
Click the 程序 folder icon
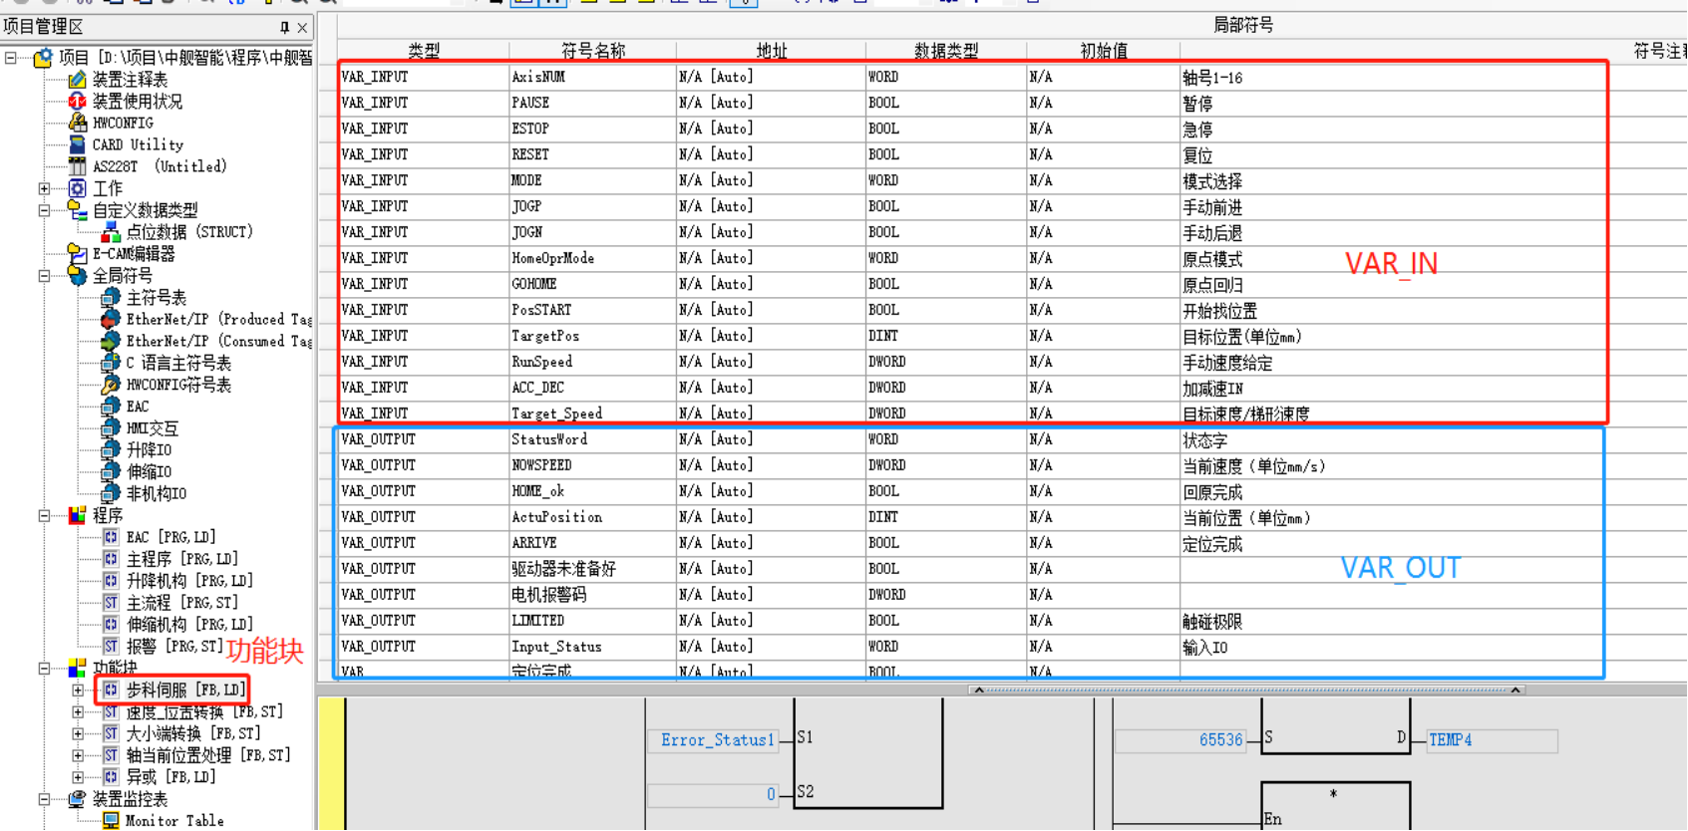[77, 515]
